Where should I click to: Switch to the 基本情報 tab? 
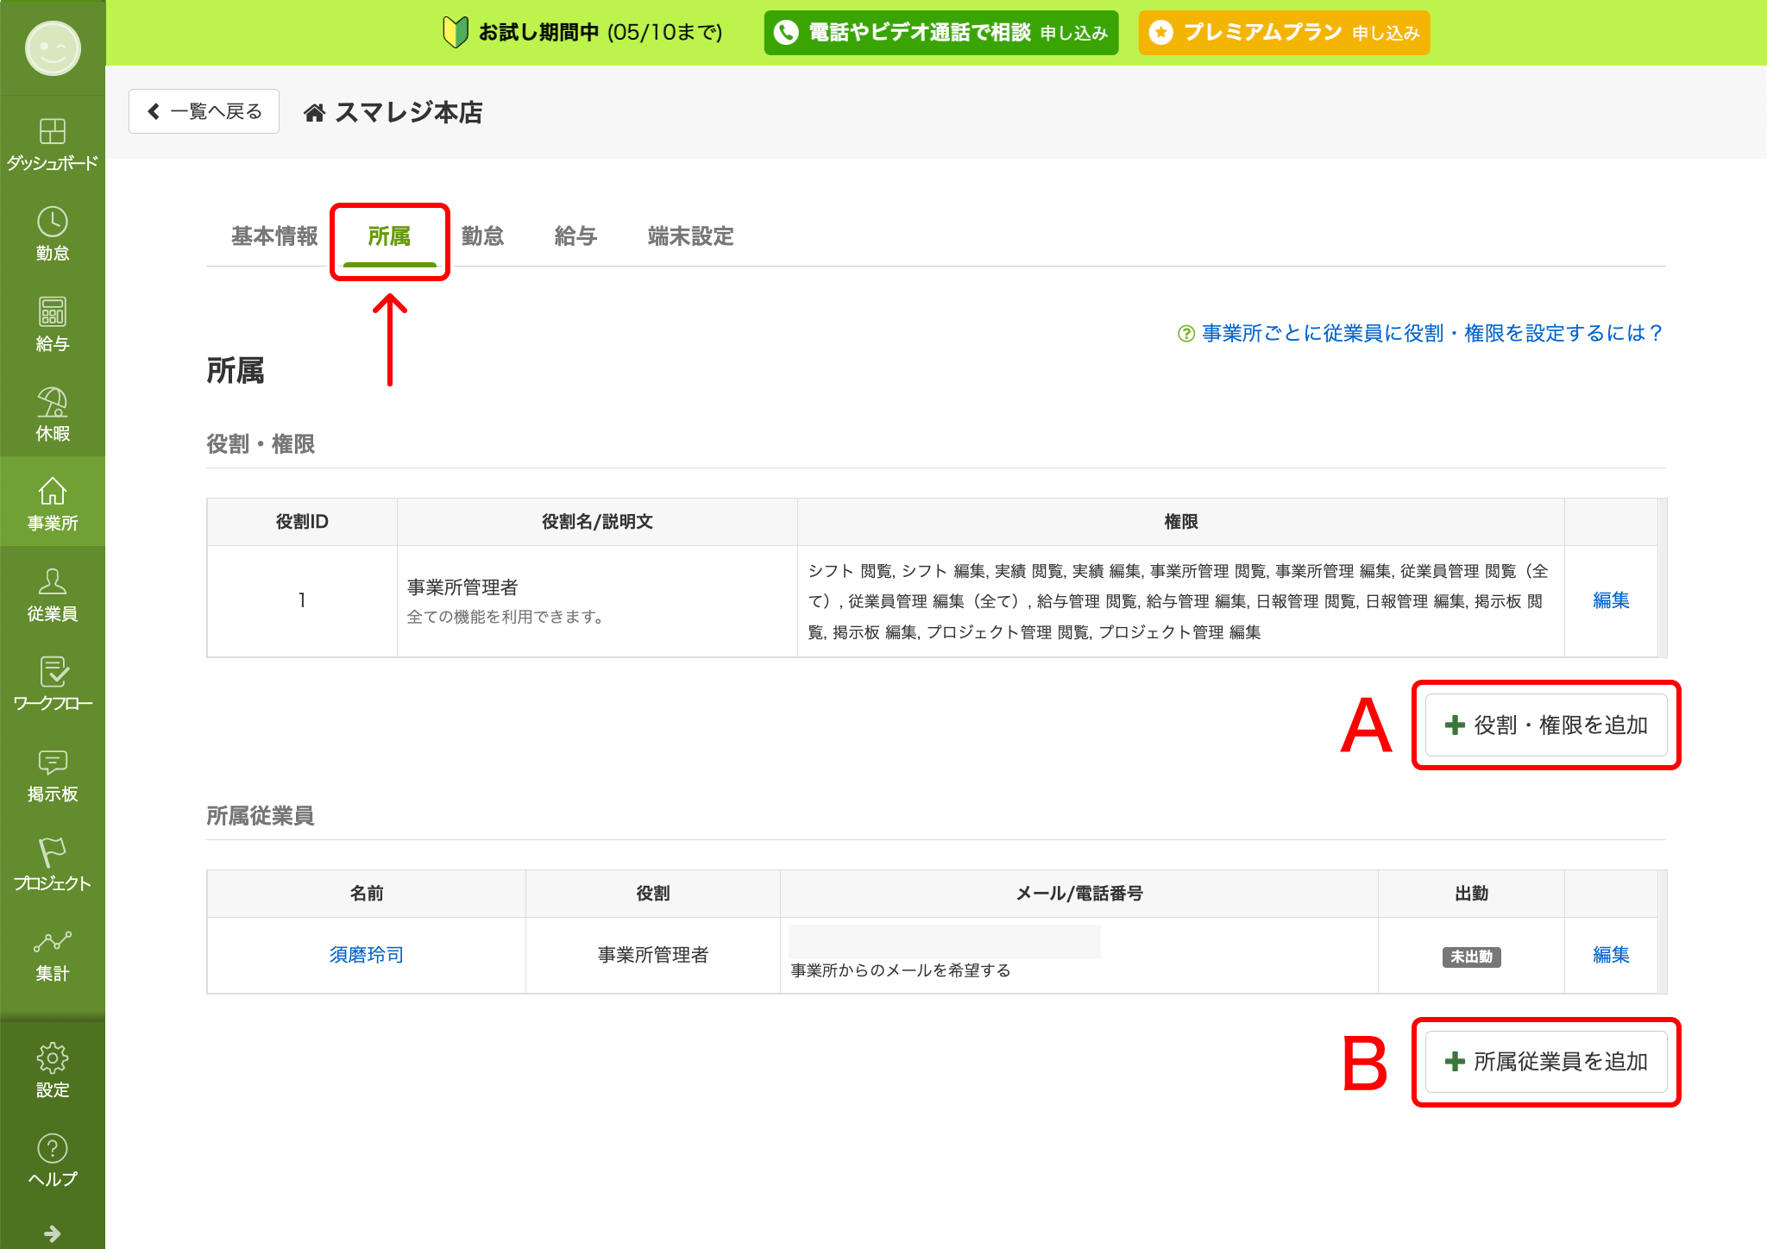pos(274,236)
